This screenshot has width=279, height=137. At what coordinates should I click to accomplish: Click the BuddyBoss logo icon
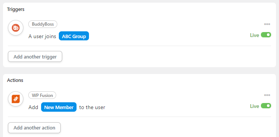click(x=16, y=28)
